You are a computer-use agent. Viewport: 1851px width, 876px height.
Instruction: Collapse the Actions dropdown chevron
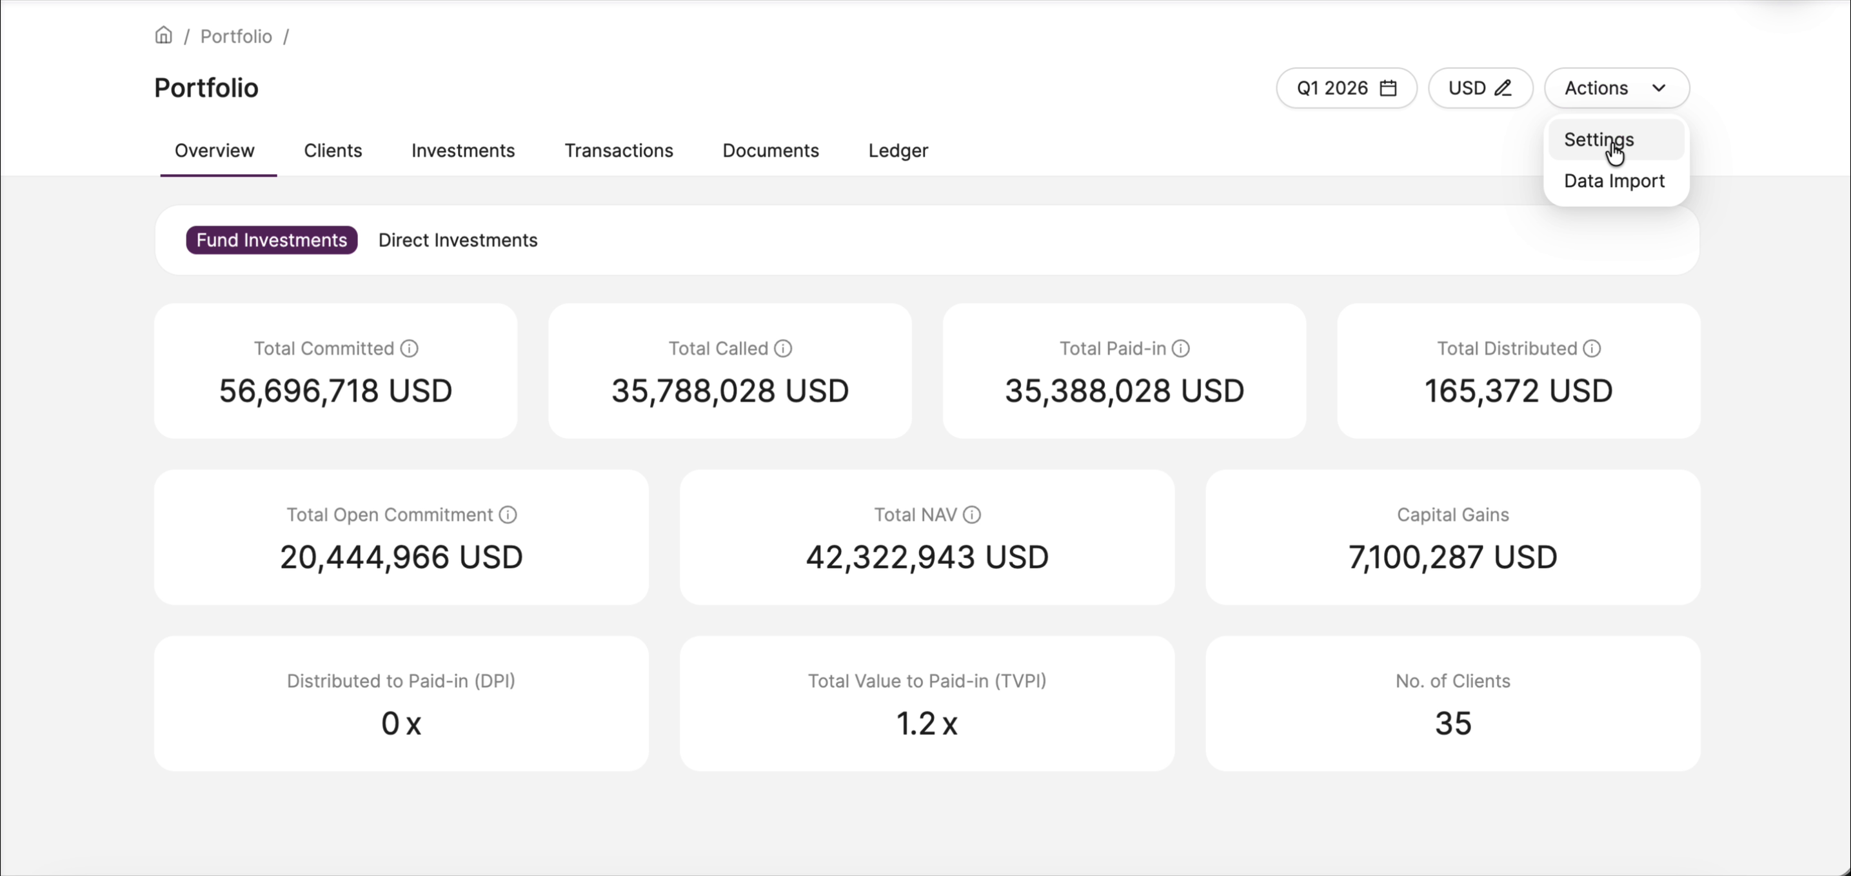point(1658,88)
